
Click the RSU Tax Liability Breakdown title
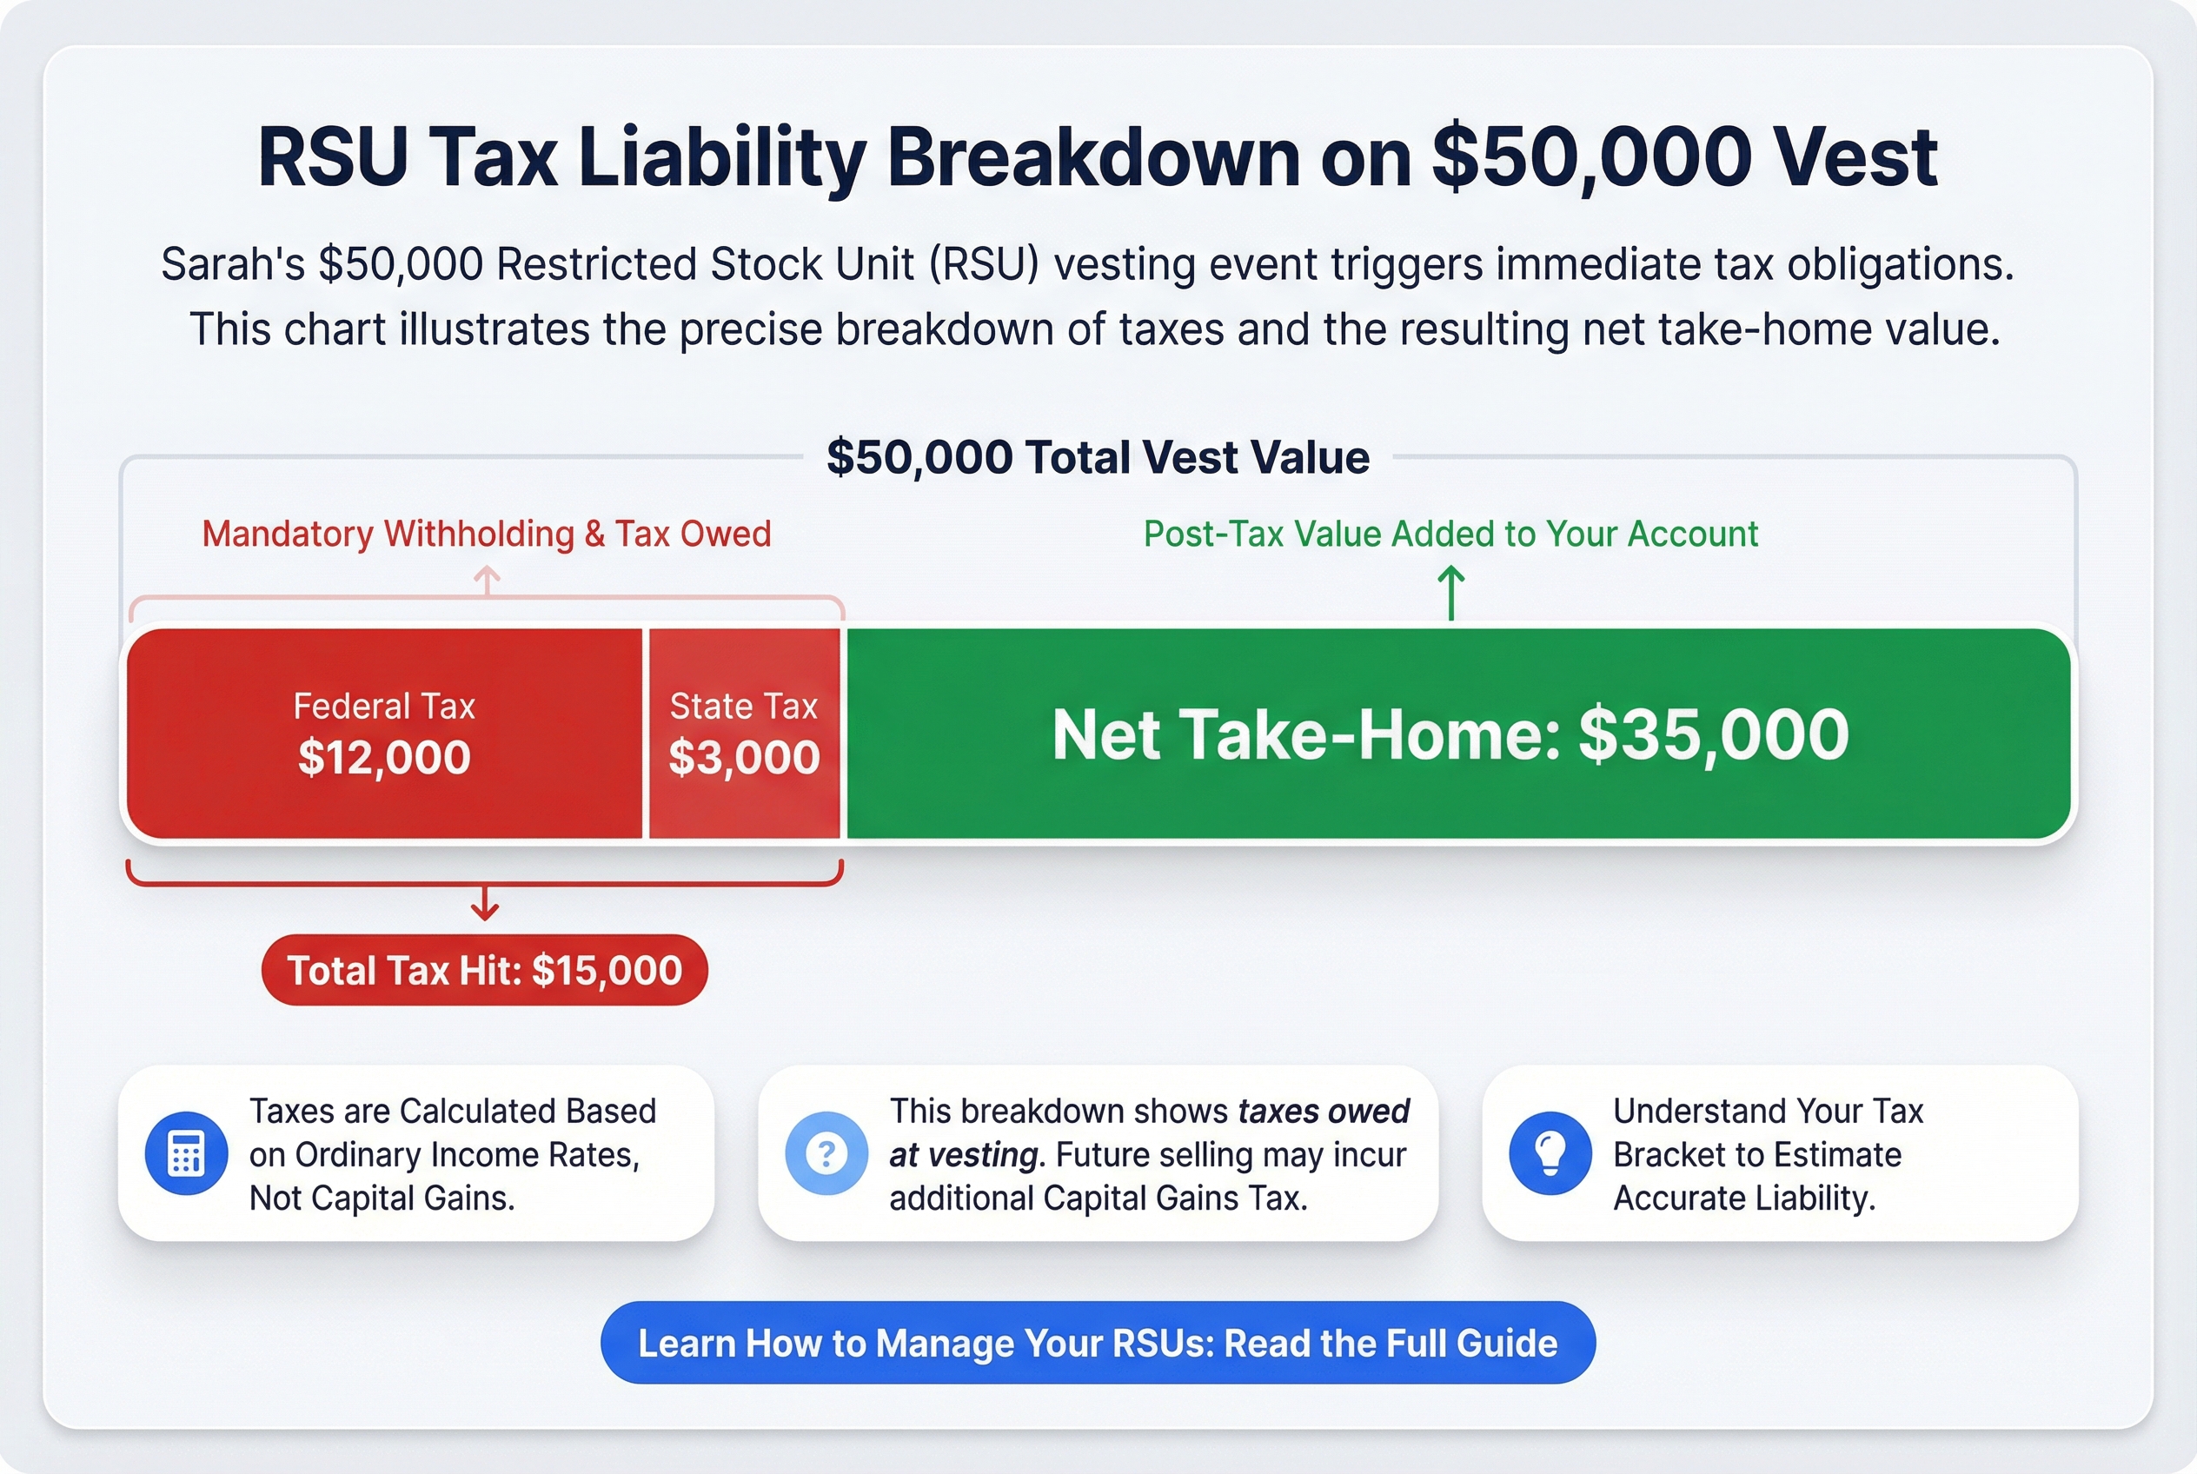pyautogui.click(x=1097, y=157)
